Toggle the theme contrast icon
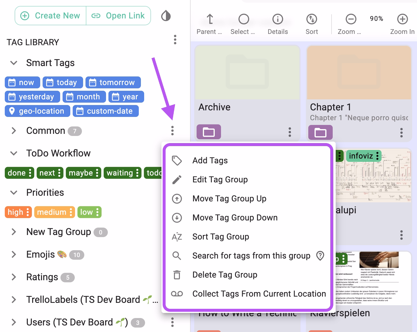Viewport: 417px width, 332px height. click(x=166, y=15)
